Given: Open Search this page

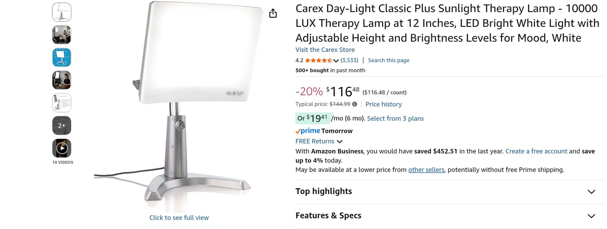Looking at the screenshot, I should tap(388, 60).
